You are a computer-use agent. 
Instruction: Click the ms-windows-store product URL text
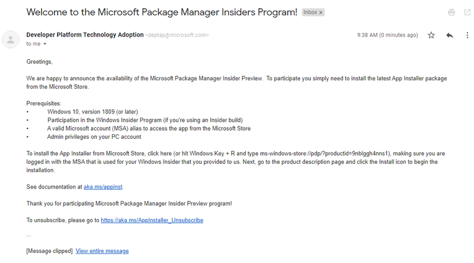(324, 154)
